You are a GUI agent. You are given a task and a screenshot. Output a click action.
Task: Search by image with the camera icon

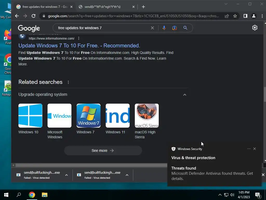[174, 28]
